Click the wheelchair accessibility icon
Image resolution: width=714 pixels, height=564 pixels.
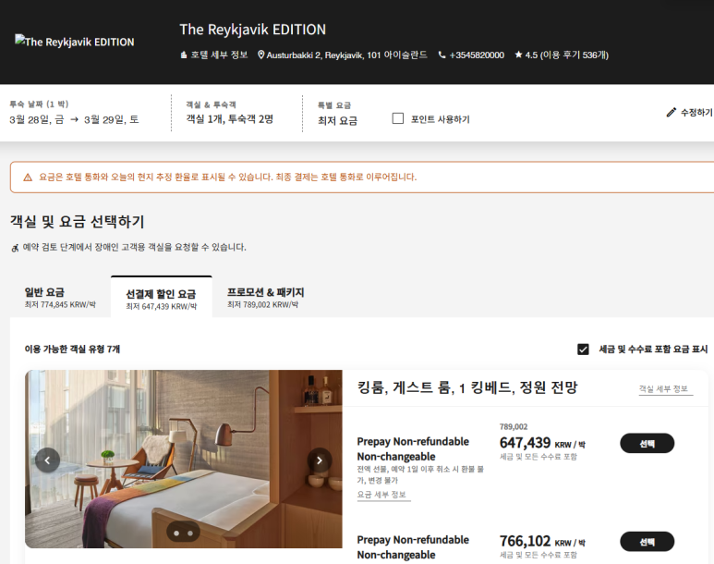tap(15, 248)
